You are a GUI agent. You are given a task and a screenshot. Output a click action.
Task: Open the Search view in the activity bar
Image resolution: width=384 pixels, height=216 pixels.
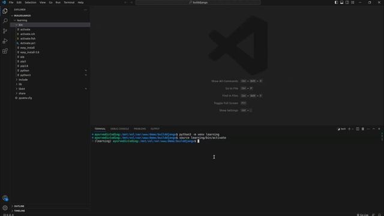tap(5, 21)
